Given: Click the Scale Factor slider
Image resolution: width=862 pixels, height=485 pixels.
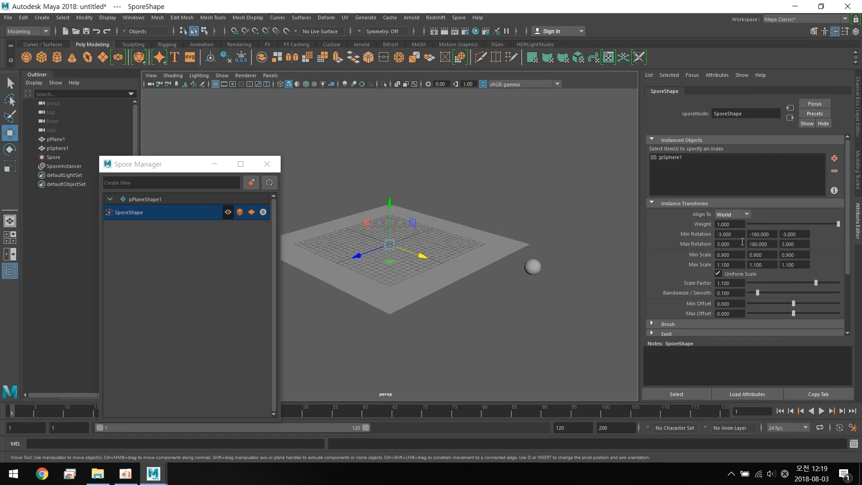Looking at the screenshot, I should (793, 283).
